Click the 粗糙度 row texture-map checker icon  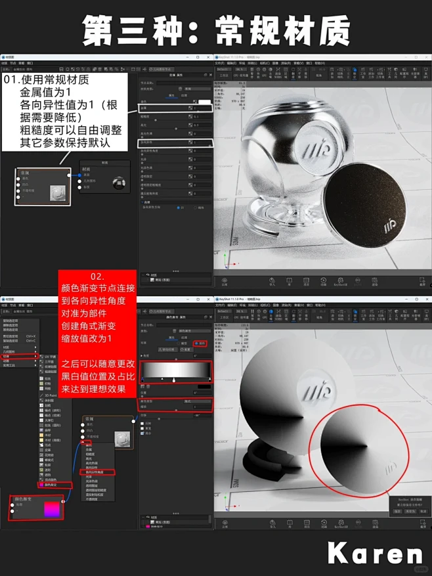coord(190,116)
